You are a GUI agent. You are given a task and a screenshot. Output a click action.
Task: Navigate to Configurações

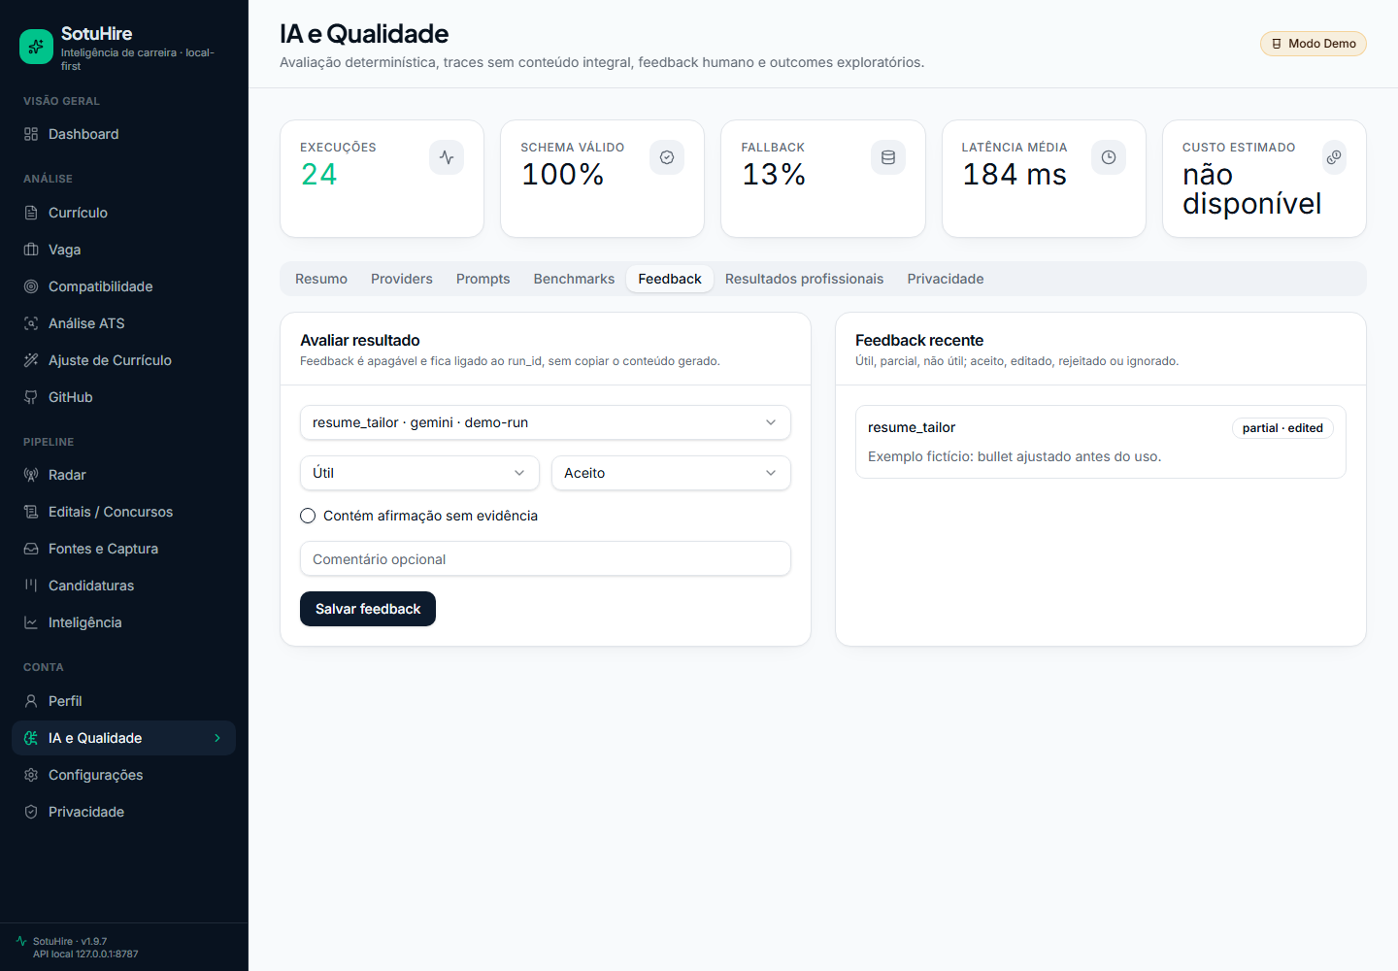click(123, 775)
